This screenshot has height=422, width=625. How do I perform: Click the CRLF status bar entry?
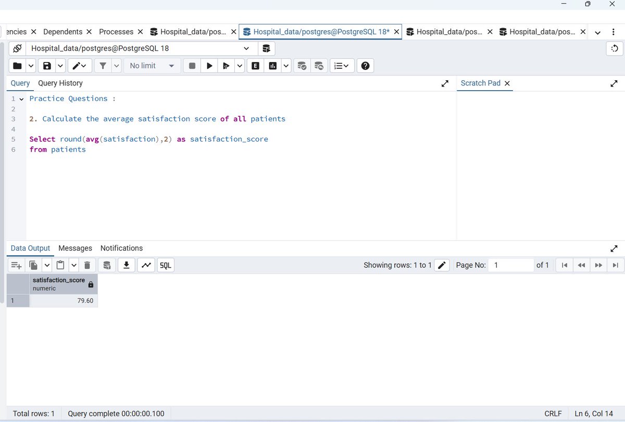click(553, 414)
